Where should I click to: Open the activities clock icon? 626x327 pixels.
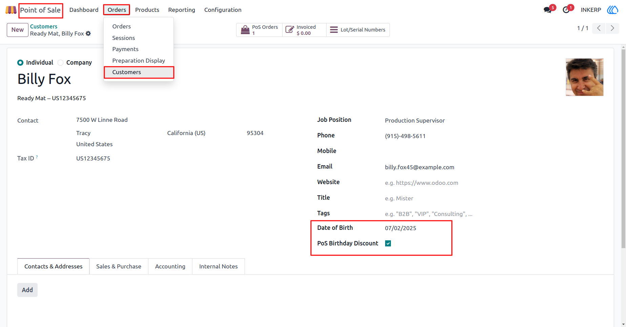click(566, 10)
